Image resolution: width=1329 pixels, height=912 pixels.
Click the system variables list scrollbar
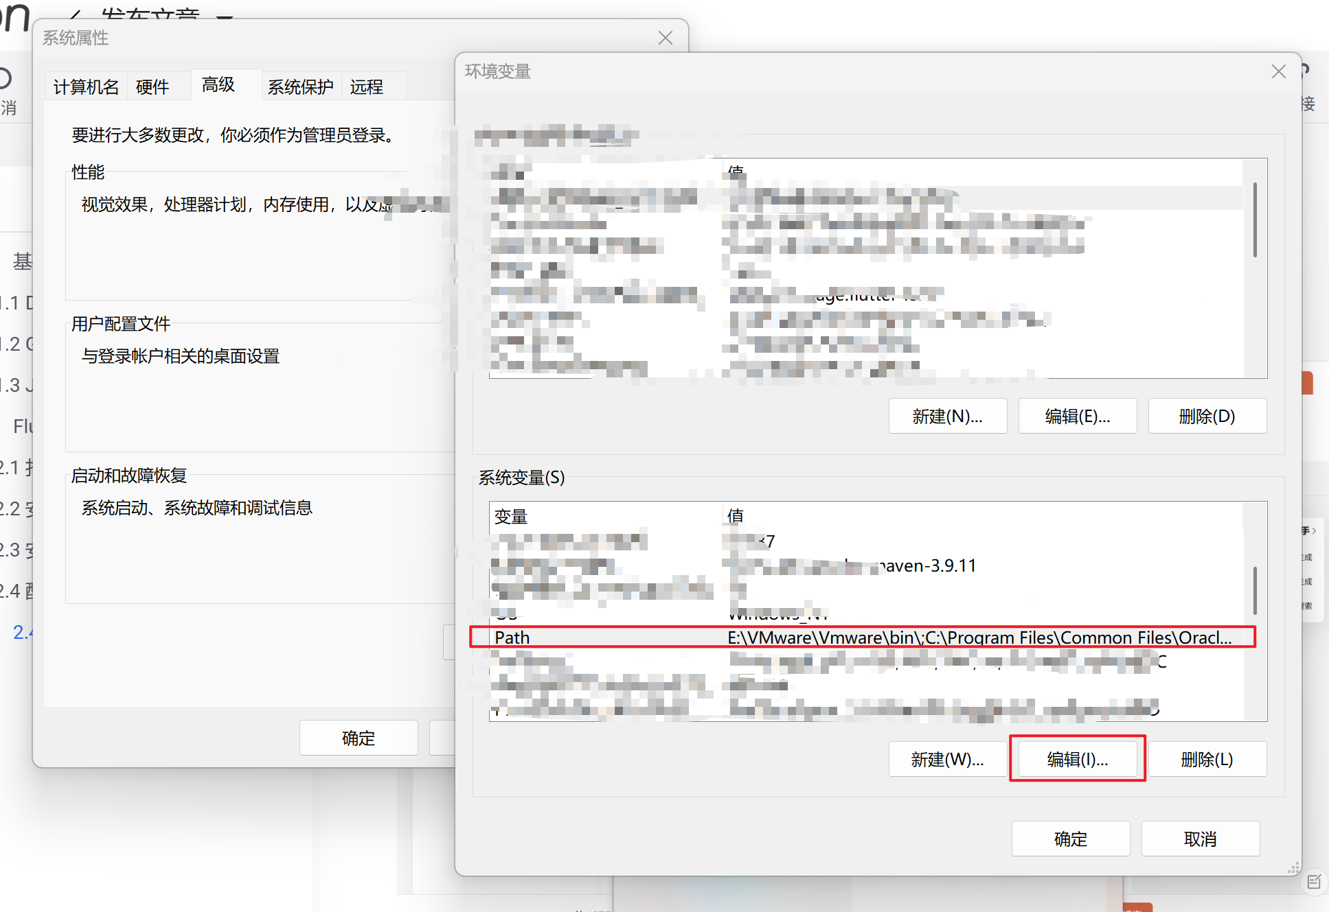[x=1255, y=590]
